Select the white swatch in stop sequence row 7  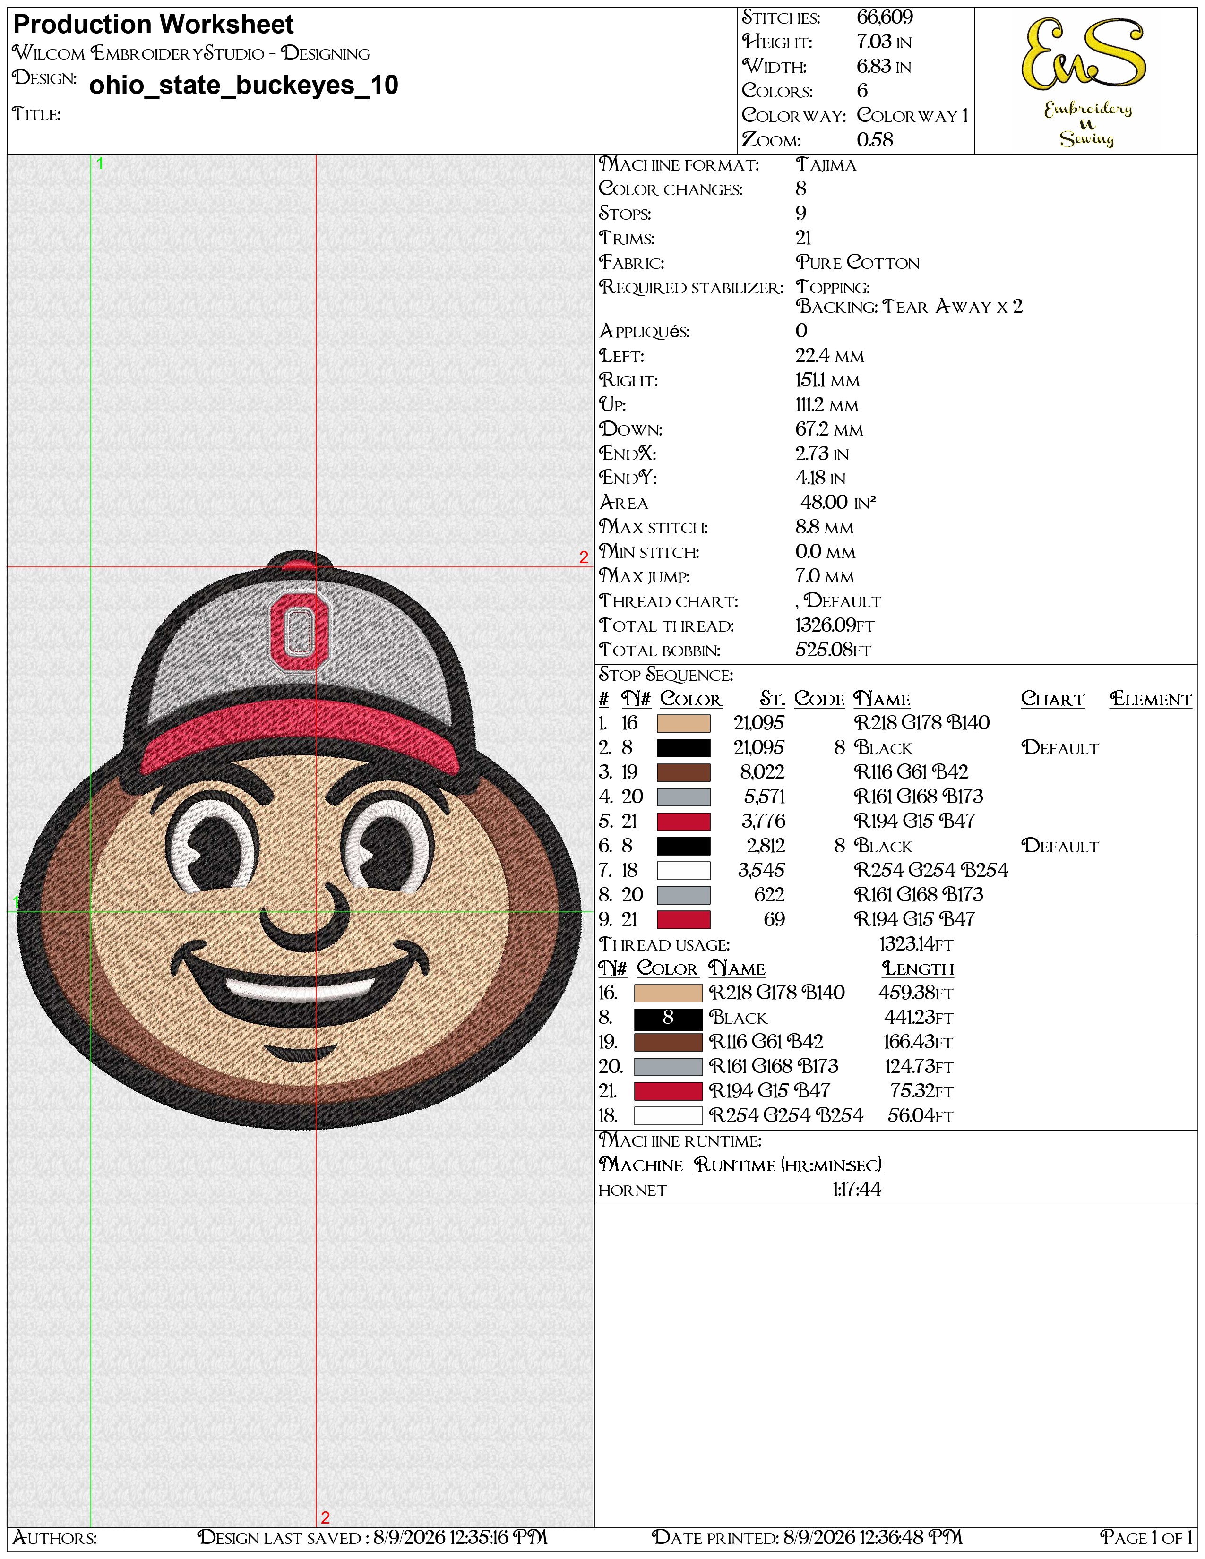(683, 871)
